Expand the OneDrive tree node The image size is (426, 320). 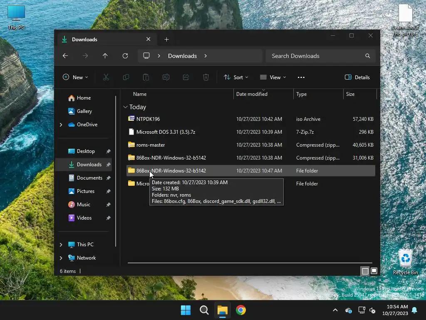click(61, 125)
